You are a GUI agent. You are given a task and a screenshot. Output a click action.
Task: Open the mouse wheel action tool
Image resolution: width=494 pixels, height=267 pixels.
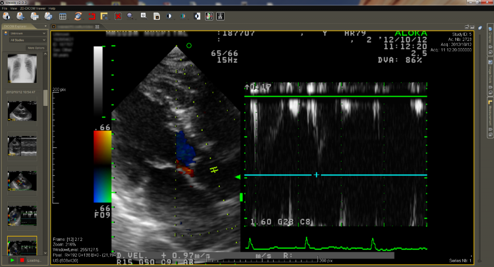pyautogui.click(x=49, y=16)
